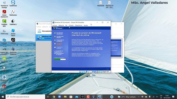Click the recording status icon in VM bar

coord(95,72)
